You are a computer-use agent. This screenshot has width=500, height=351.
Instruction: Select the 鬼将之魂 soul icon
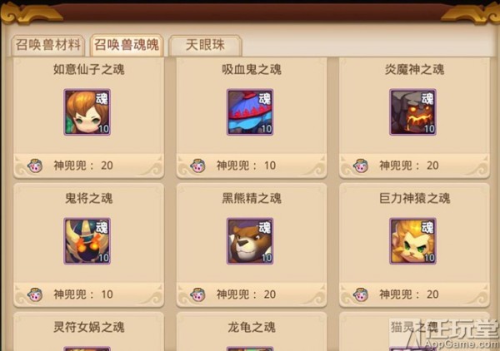point(87,241)
